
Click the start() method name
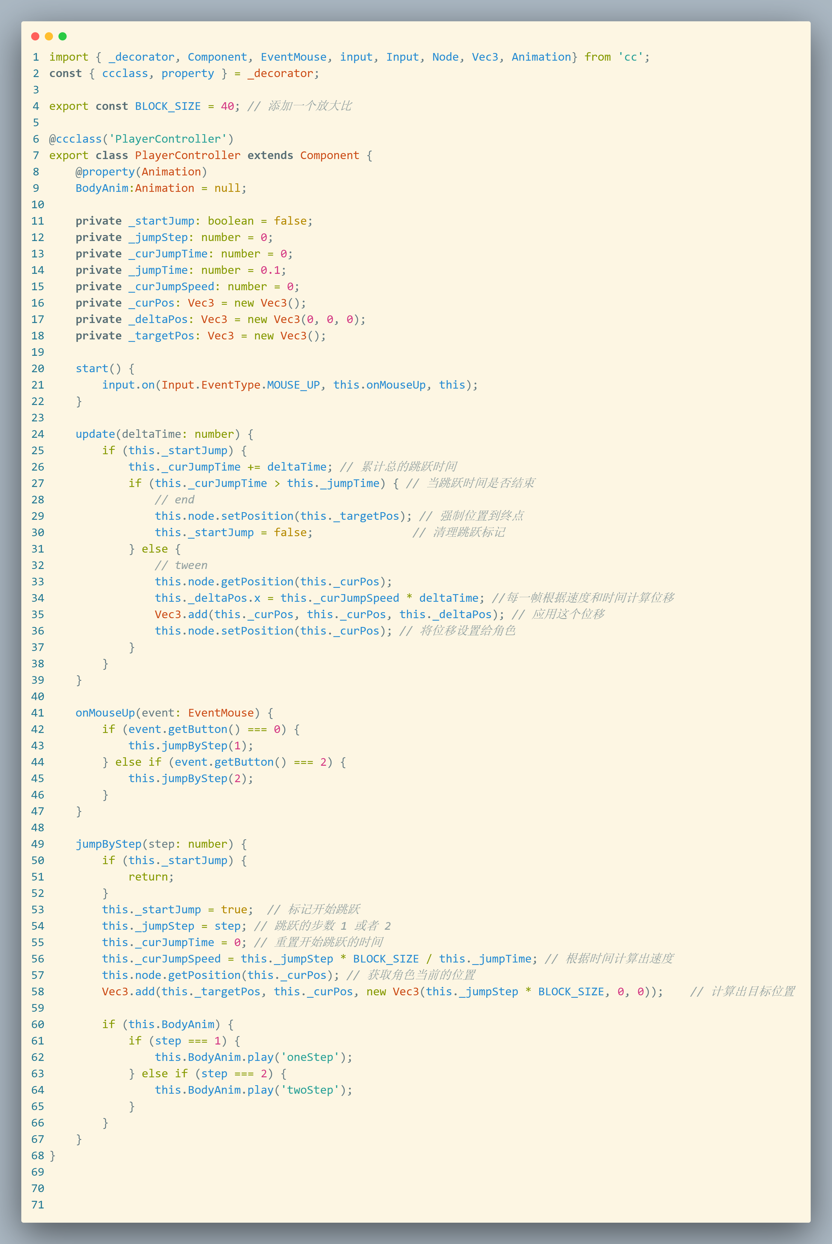coord(92,368)
